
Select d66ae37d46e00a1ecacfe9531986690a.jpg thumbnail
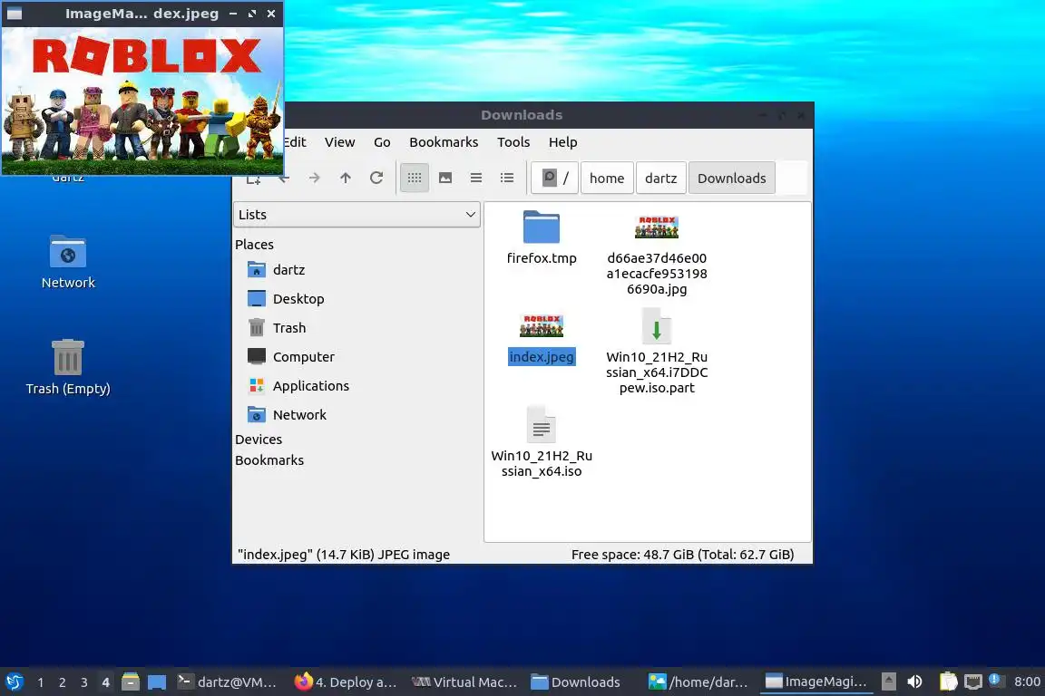coord(657,227)
